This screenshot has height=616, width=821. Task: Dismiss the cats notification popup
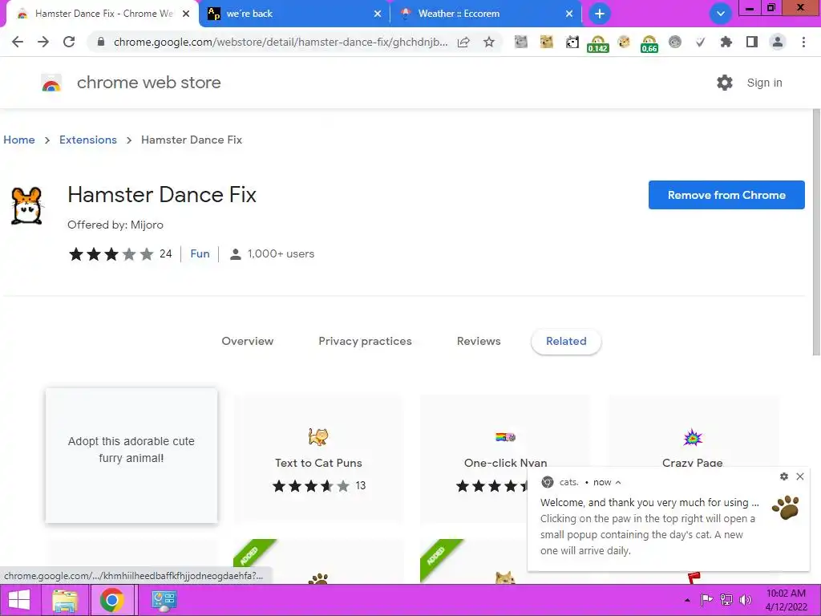[x=799, y=476]
